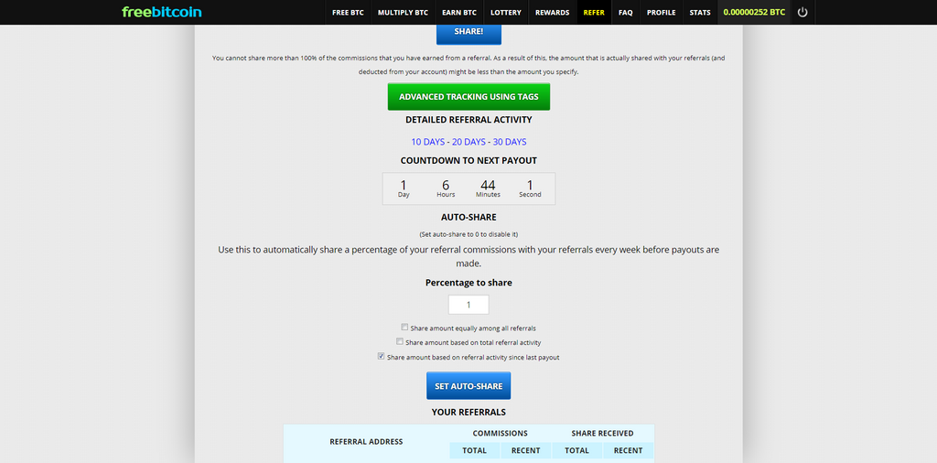937x463 pixels.
Task: Click the Percentage to share input field
Action: [468, 305]
